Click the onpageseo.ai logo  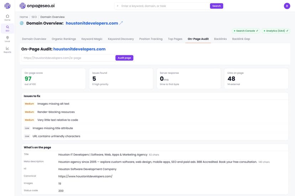(x=37, y=6)
